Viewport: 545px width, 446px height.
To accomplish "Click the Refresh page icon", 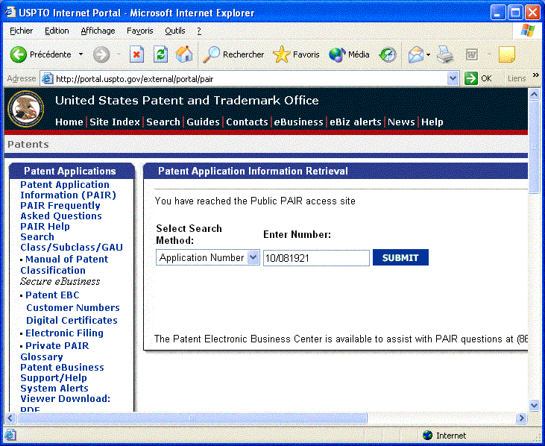I will point(160,54).
